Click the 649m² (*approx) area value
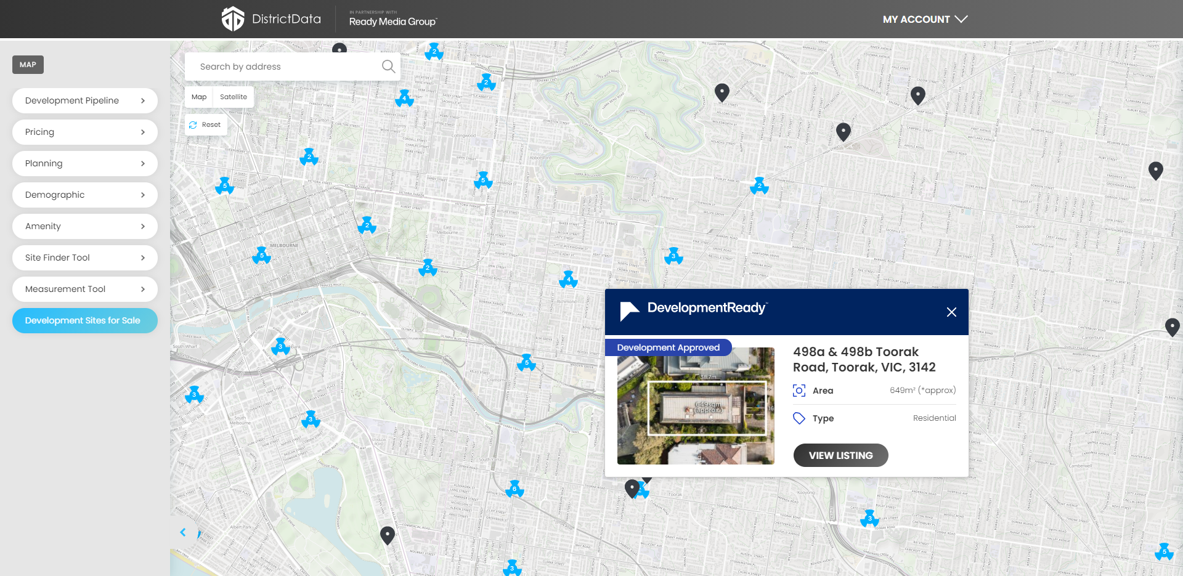The width and height of the screenshot is (1183, 576). [x=923, y=390]
